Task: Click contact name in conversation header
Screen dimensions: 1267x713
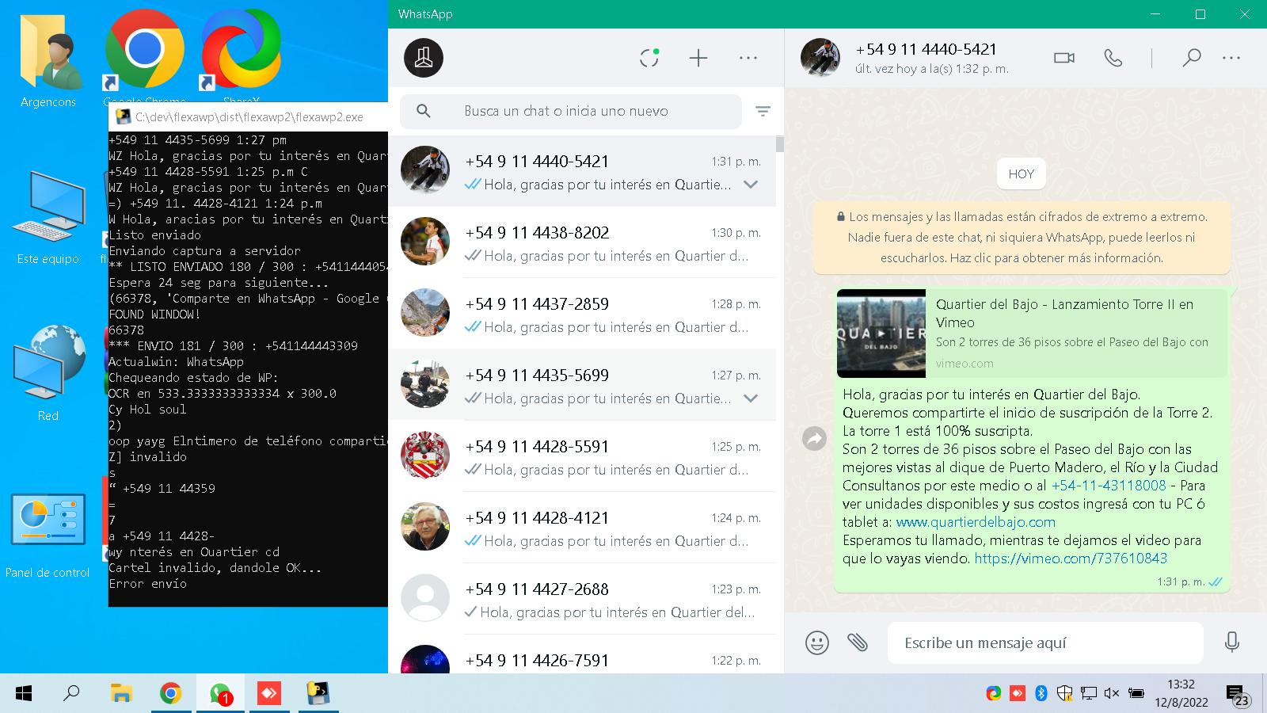Action: click(926, 49)
